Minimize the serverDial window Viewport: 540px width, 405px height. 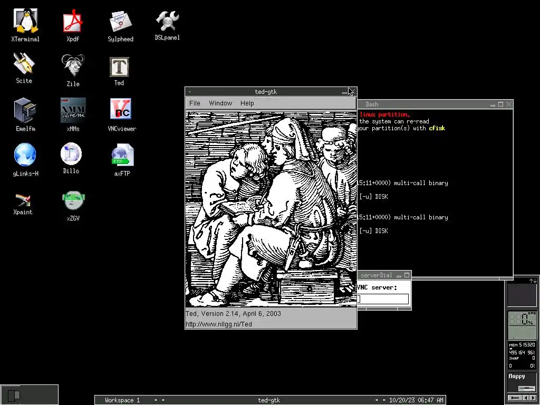[x=399, y=275]
